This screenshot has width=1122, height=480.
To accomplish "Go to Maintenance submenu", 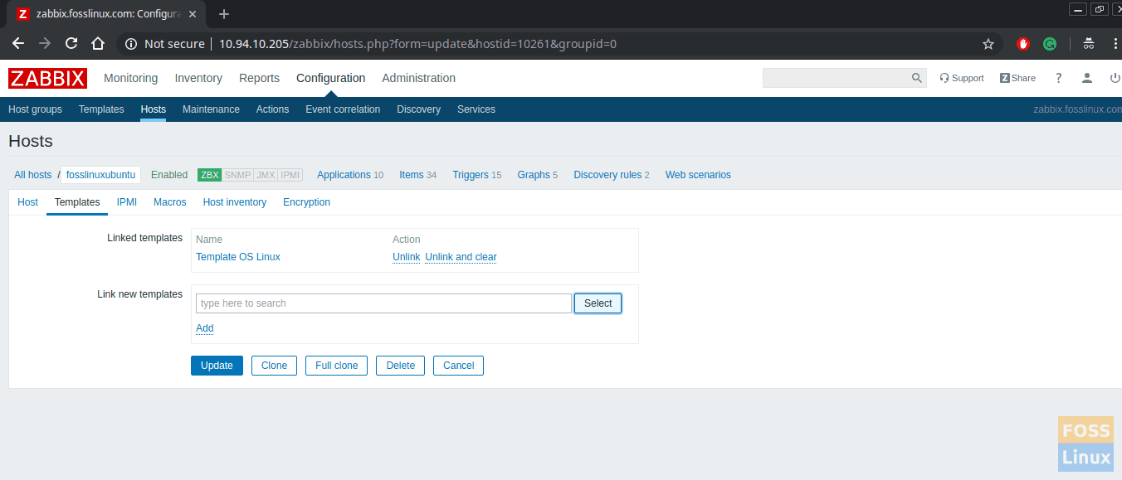I will tap(211, 109).
